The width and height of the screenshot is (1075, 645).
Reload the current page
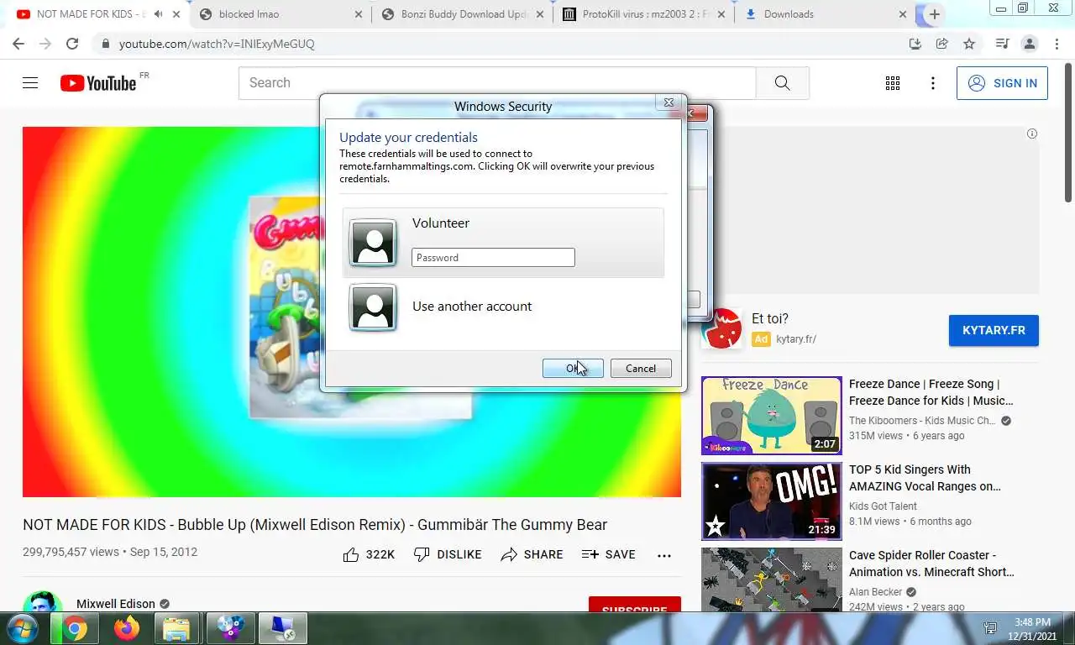click(72, 44)
